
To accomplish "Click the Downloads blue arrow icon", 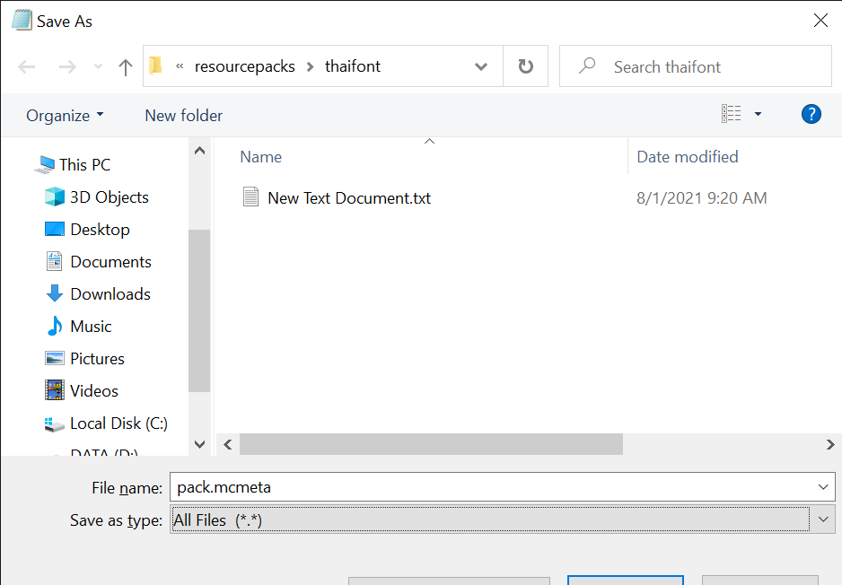I will (54, 293).
